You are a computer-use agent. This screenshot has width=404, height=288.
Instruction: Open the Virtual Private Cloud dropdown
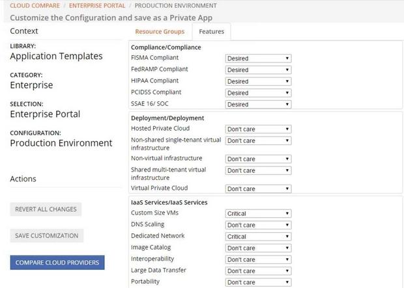tap(258, 189)
